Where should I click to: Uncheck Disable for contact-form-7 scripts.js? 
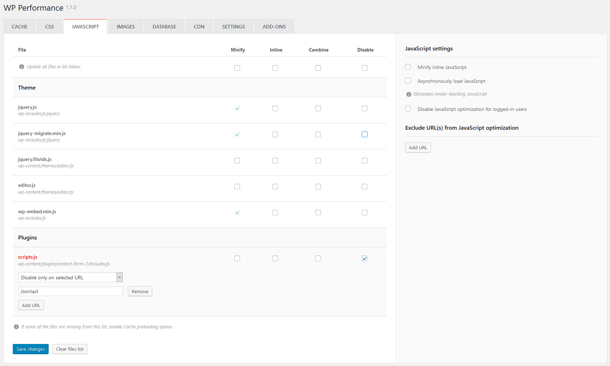tap(365, 258)
